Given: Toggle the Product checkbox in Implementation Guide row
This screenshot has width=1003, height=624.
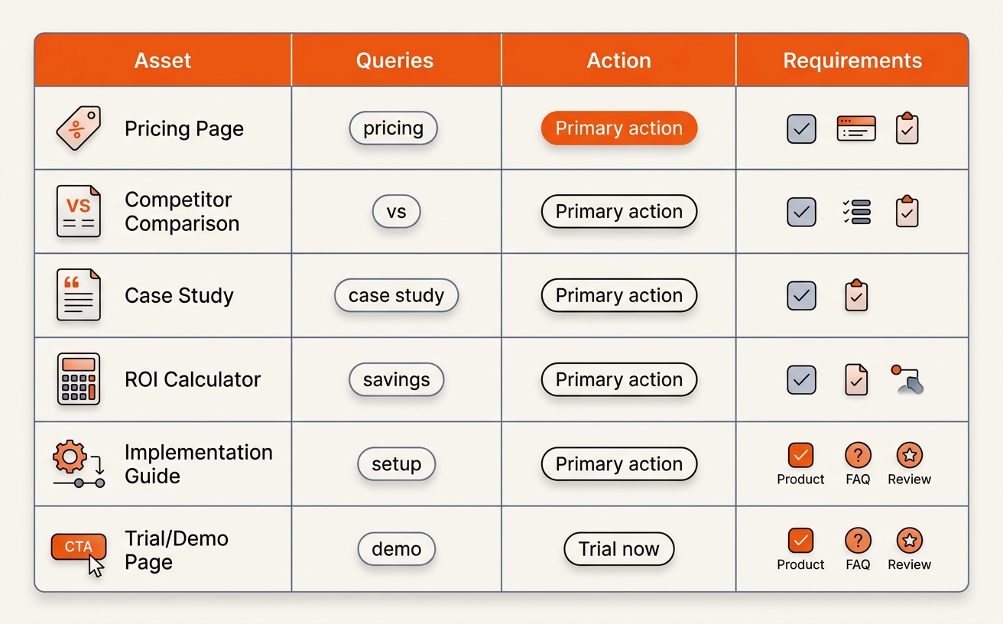Looking at the screenshot, I should tap(800, 456).
